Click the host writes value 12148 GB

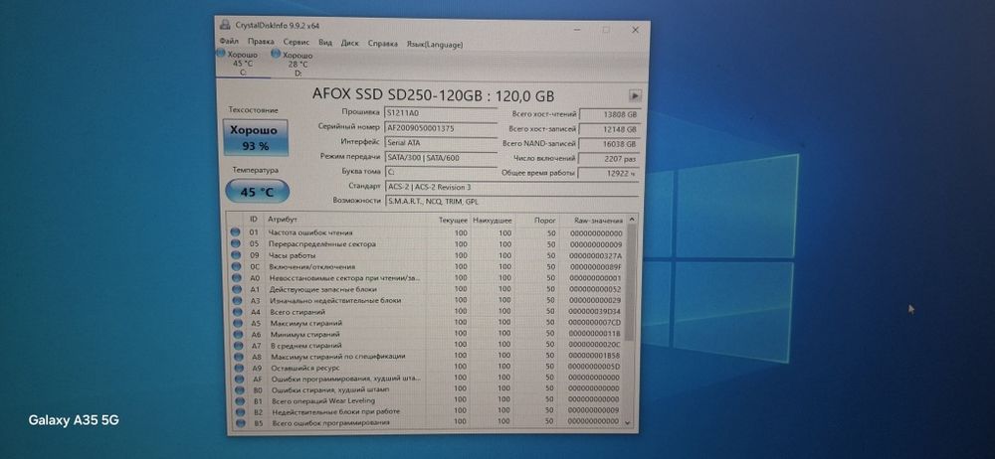click(609, 129)
